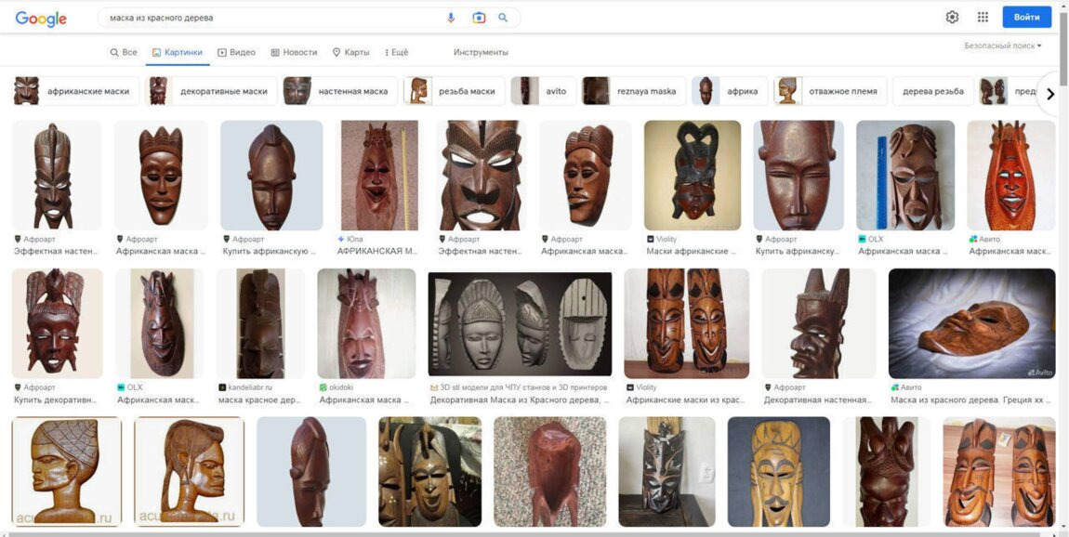Go to Google homepage via logo
Viewport: 1069px width, 537px height.
point(41,19)
